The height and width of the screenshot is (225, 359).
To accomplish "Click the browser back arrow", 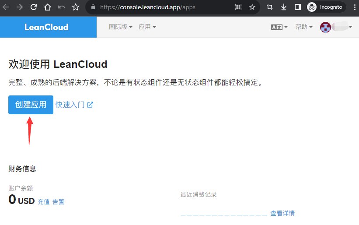I will point(6,7).
